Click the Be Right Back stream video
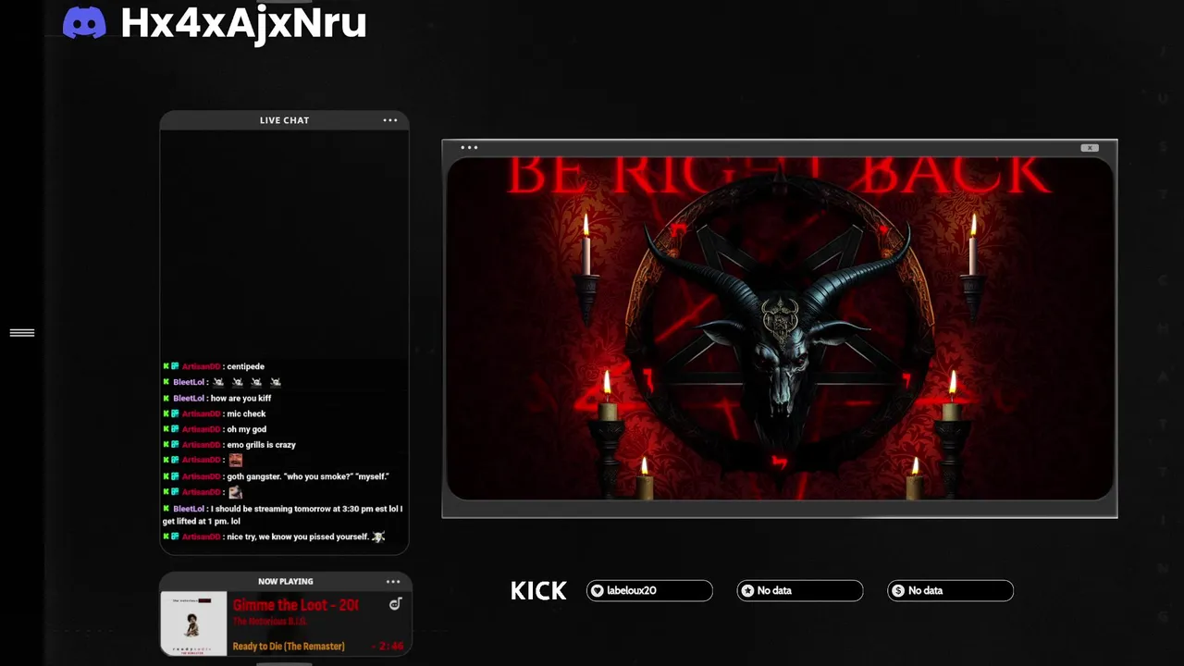The image size is (1184, 666). point(780,328)
